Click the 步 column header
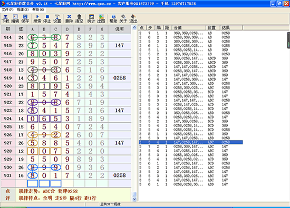Viewport: 290px width, 208px height. 151,28
